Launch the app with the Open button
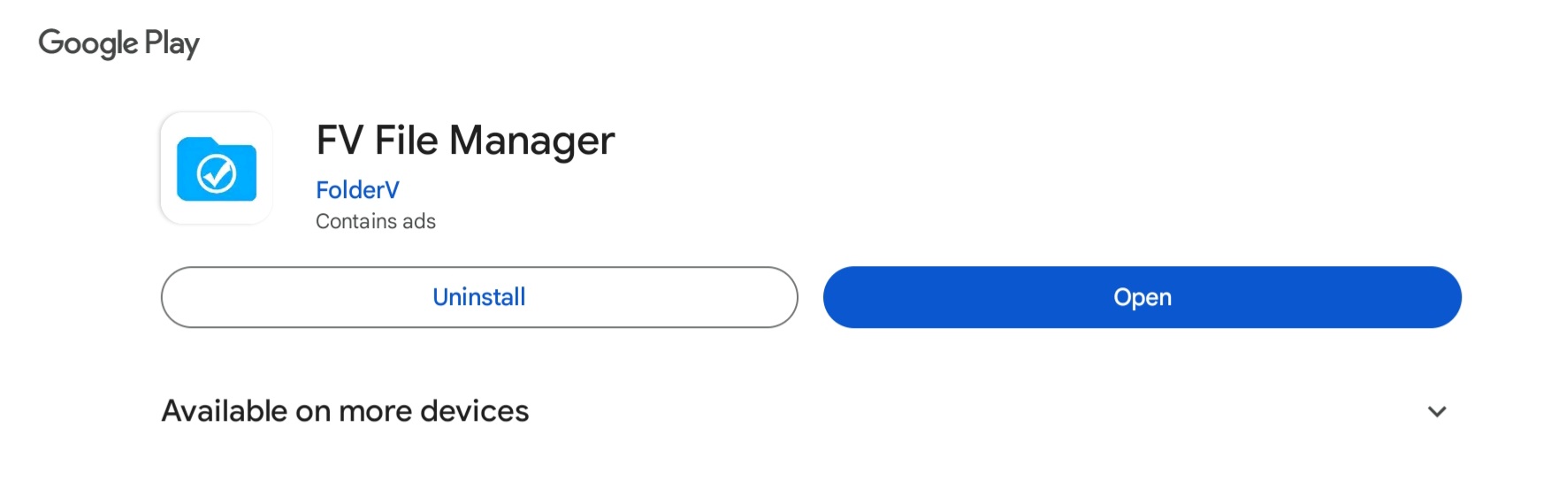Viewport: 1559px width, 488px height. coord(1142,297)
